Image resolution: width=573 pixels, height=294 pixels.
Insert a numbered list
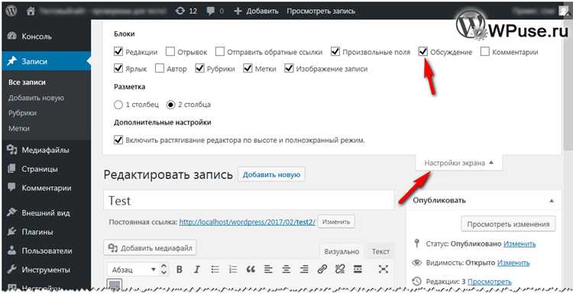233,270
